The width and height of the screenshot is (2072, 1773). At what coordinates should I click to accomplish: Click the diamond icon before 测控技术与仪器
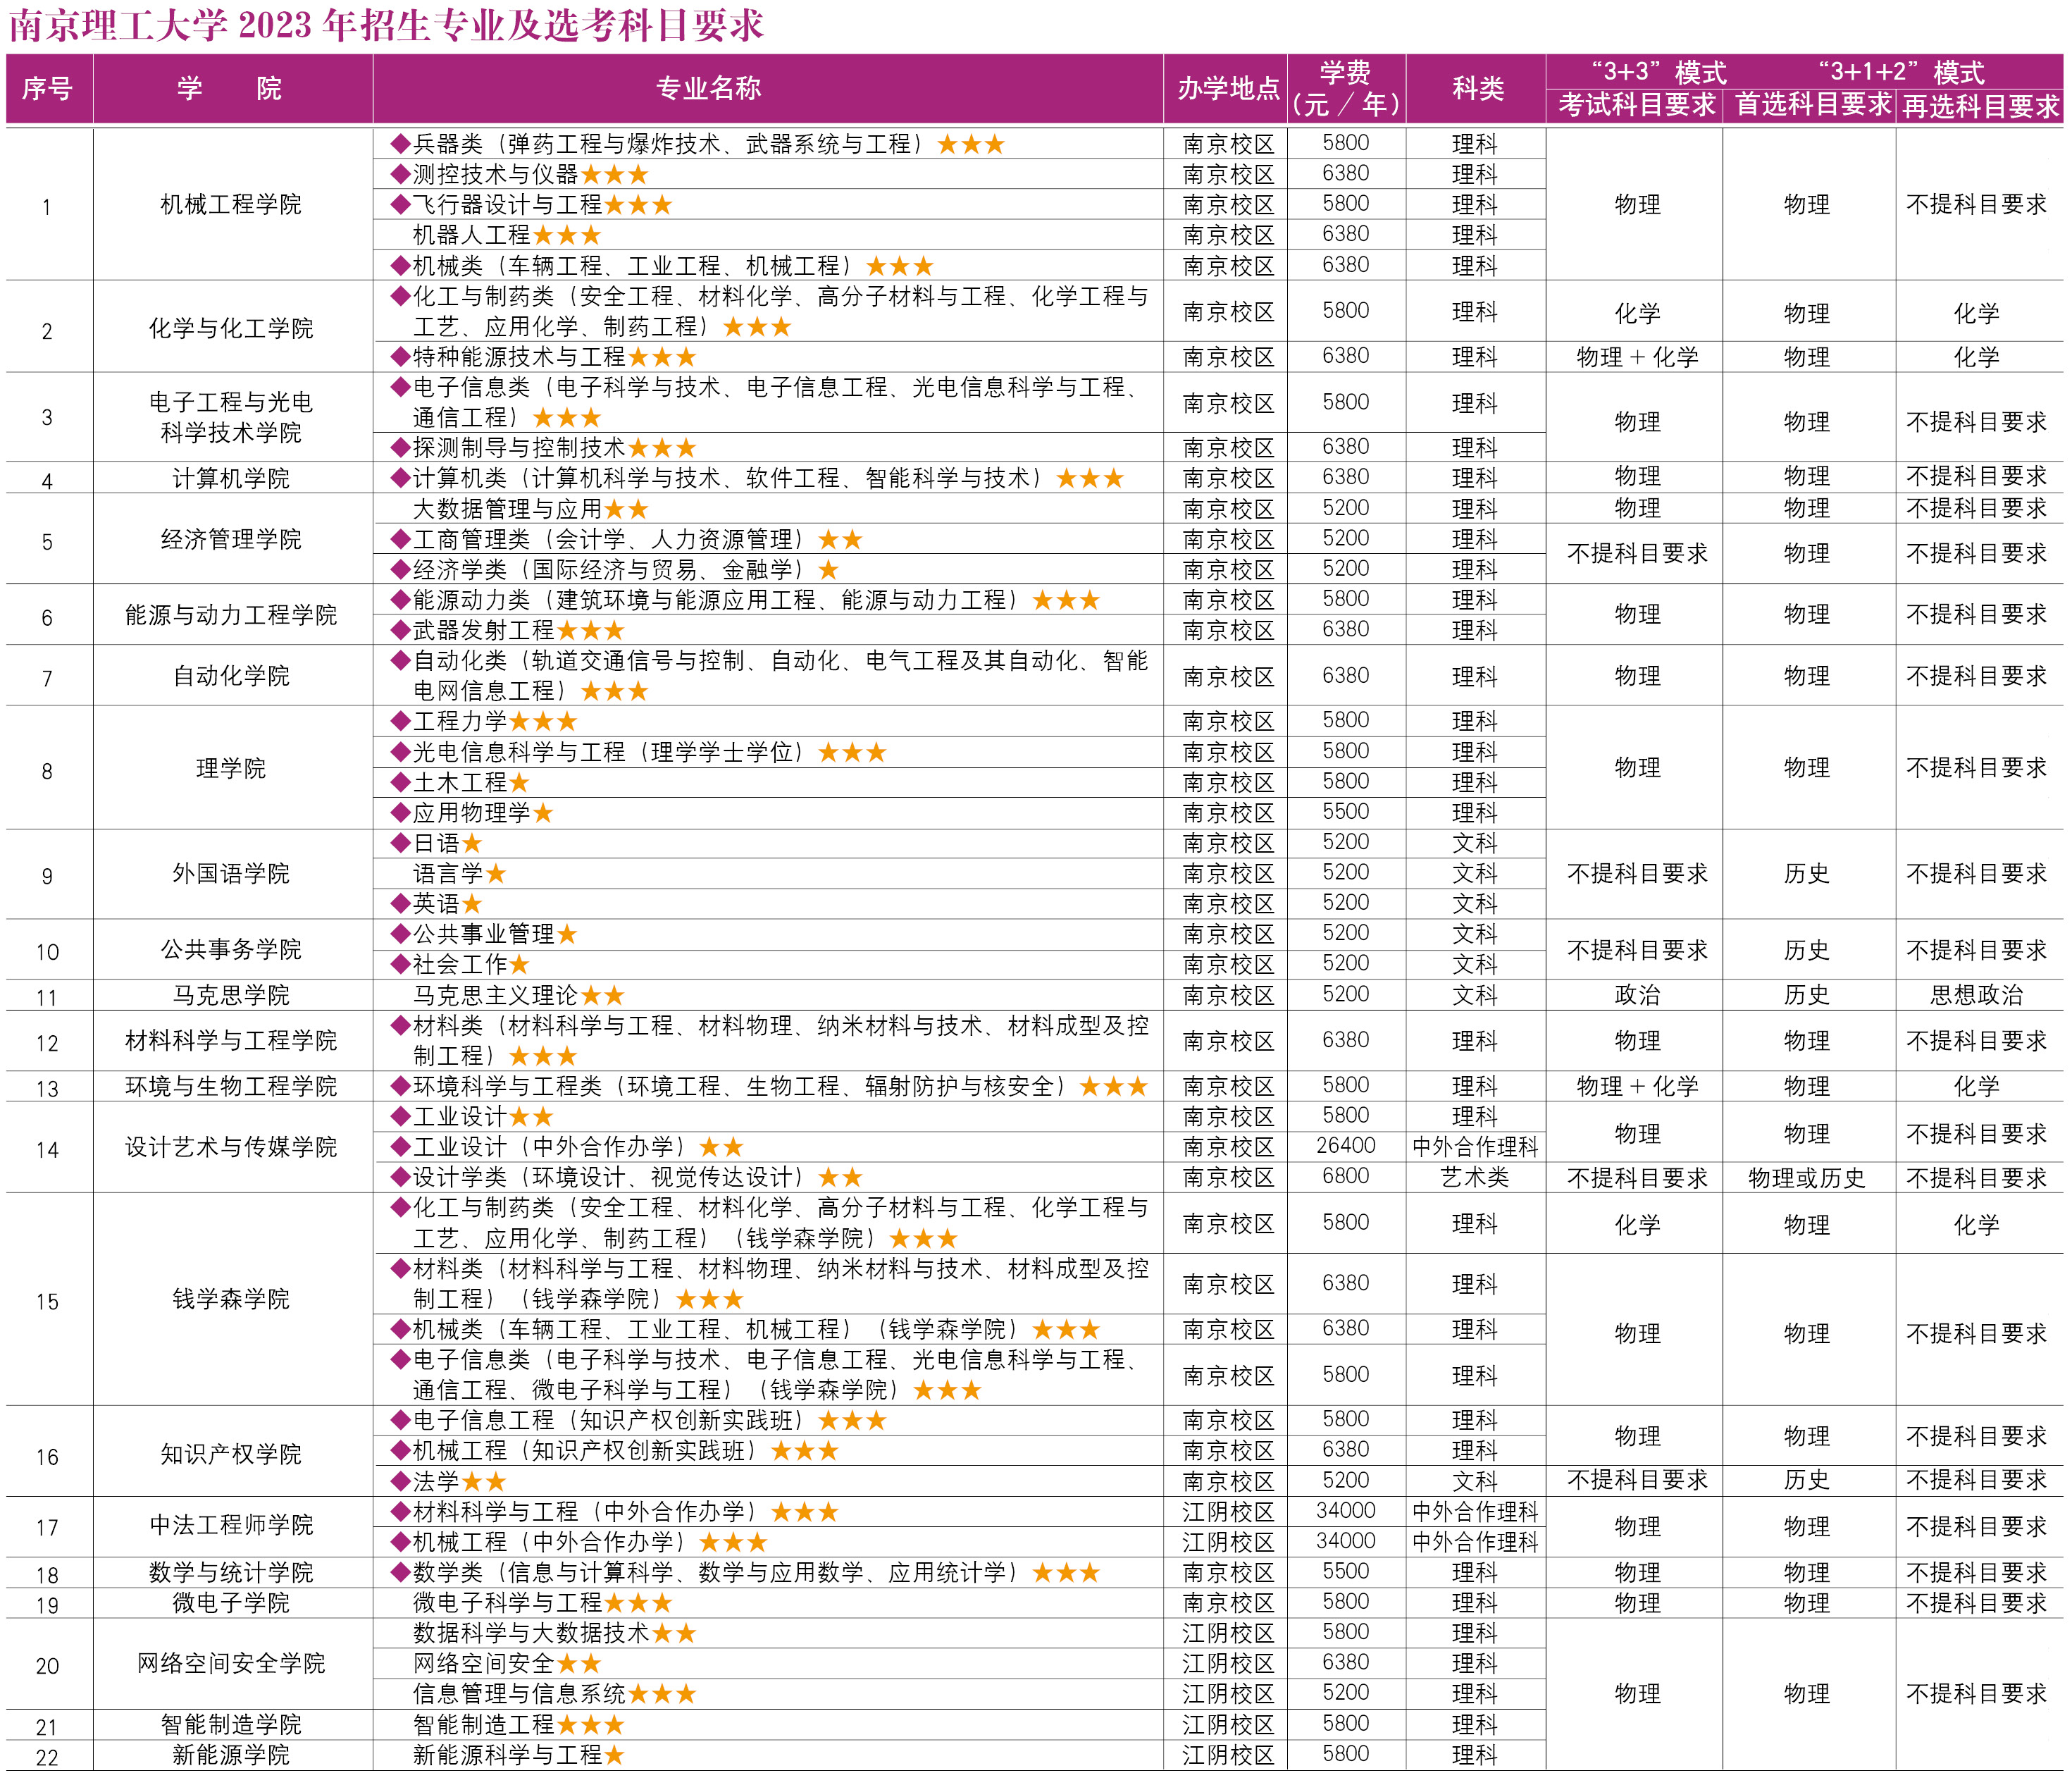(400, 174)
